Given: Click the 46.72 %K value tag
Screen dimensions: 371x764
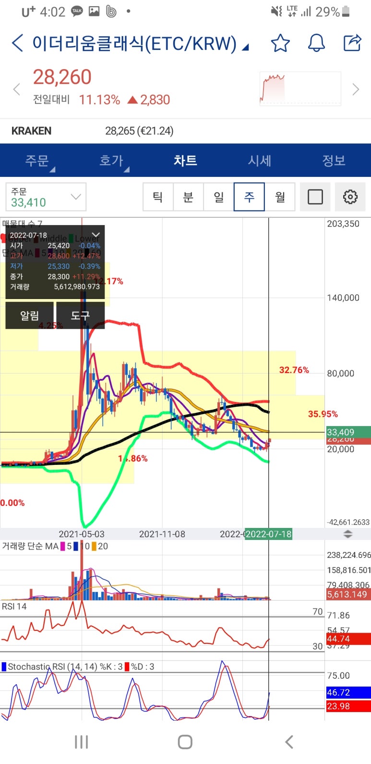Looking at the screenshot, I should [x=348, y=693].
